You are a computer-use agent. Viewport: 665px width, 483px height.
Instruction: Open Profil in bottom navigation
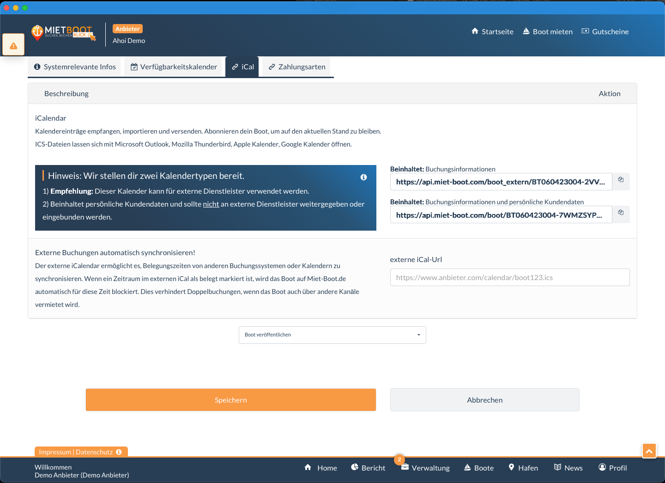[612, 468]
